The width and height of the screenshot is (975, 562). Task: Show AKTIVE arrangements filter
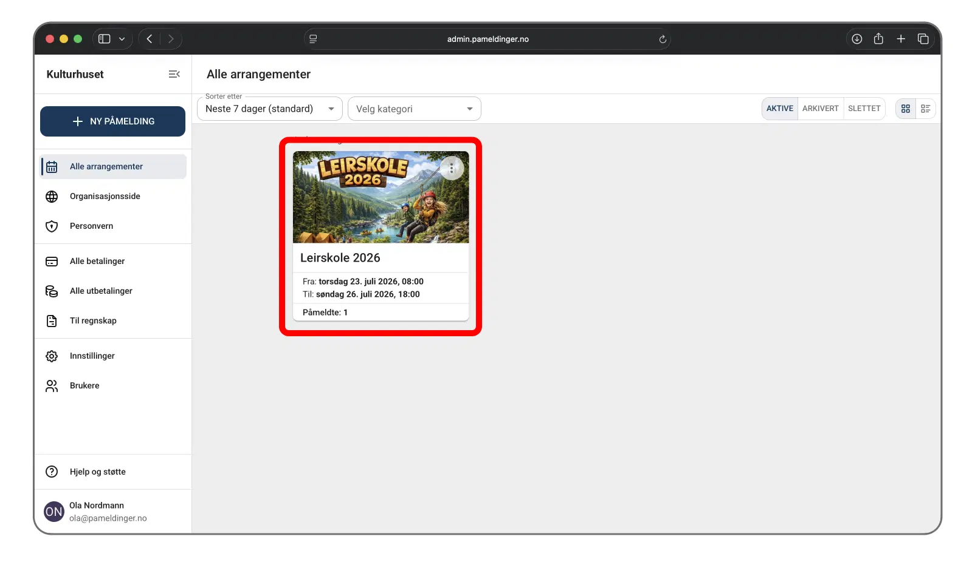[x=779, y=109]
